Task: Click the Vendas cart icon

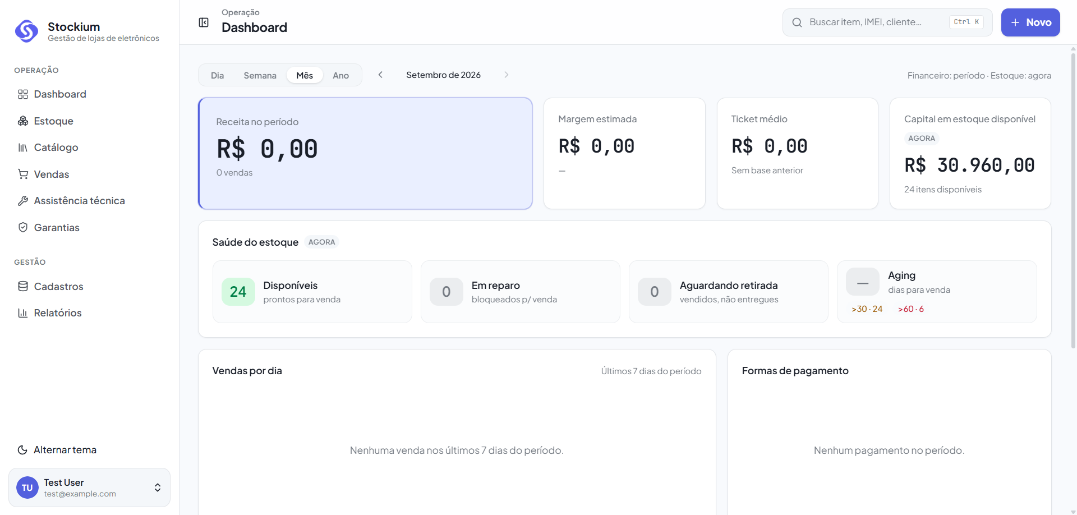Action: click(23, 174)
